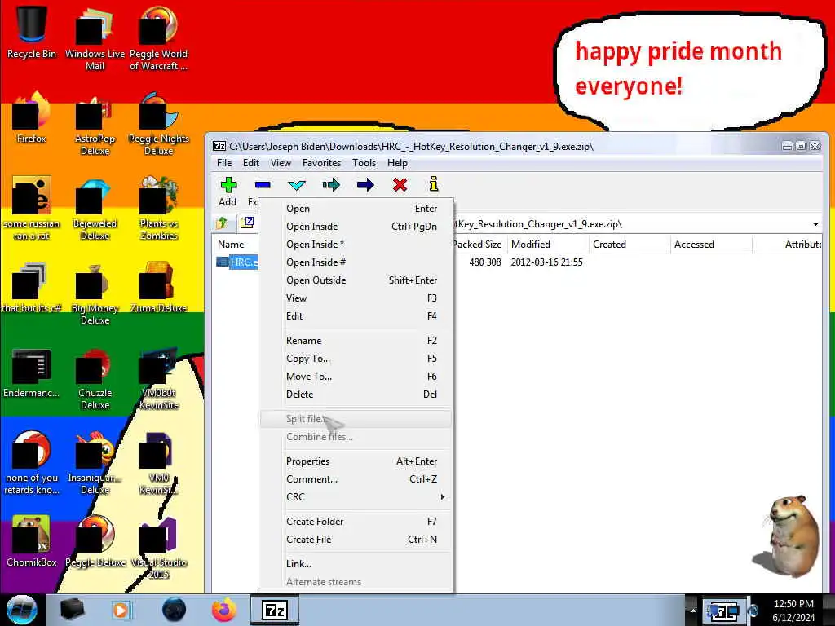835x626 pixels.
Task: Open Plants vs Zombies desktop icon
Action: [159, 209]
